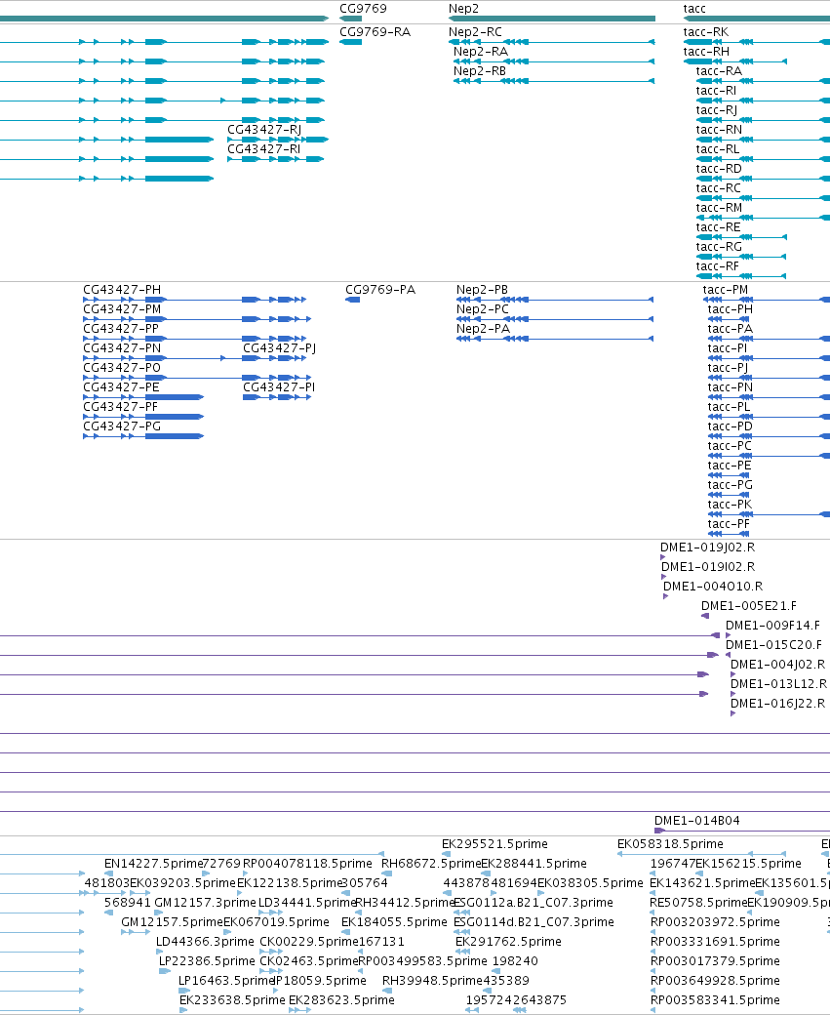Click EST RP003583341.5prime

pyautogui.click(x=715, y=1000)
